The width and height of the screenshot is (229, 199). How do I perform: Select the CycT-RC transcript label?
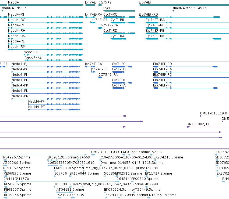coord(110,15)
